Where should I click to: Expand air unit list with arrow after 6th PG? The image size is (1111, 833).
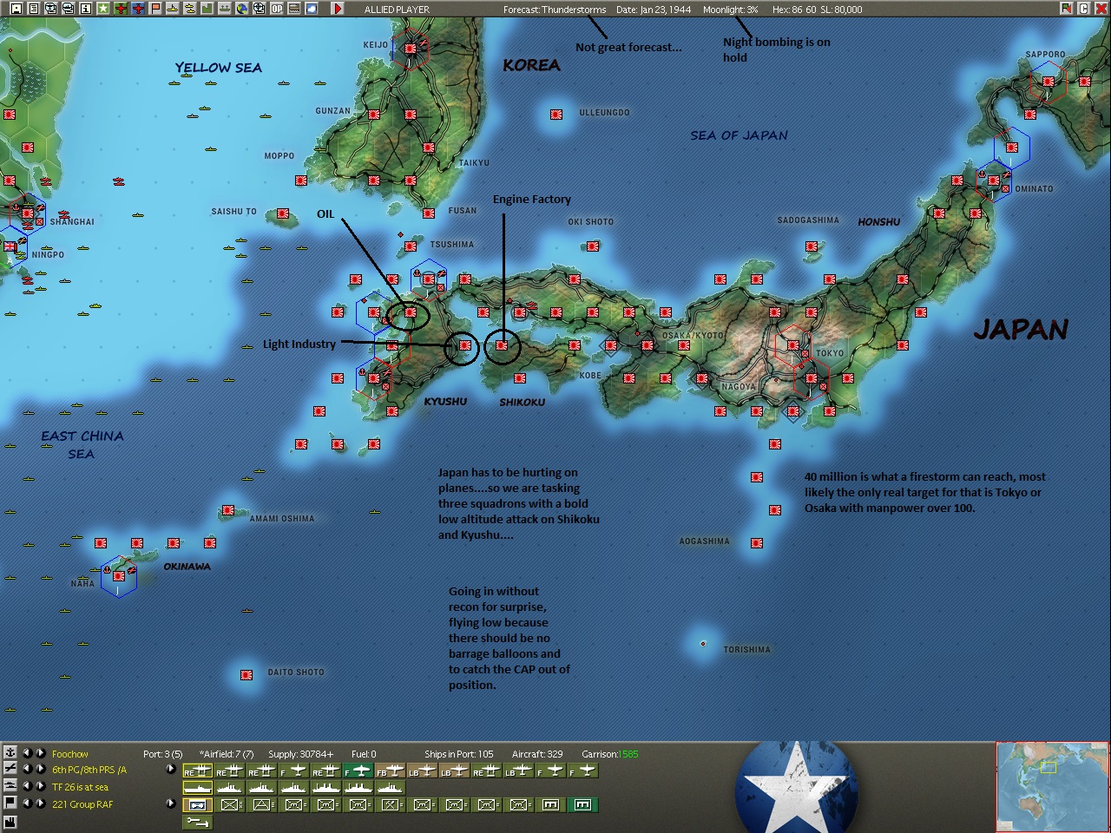coord(170,769)
